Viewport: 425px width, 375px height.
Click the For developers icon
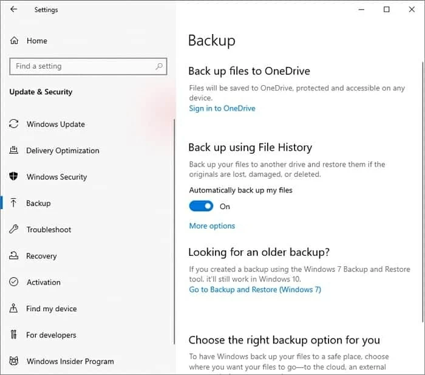click(14, 335)
